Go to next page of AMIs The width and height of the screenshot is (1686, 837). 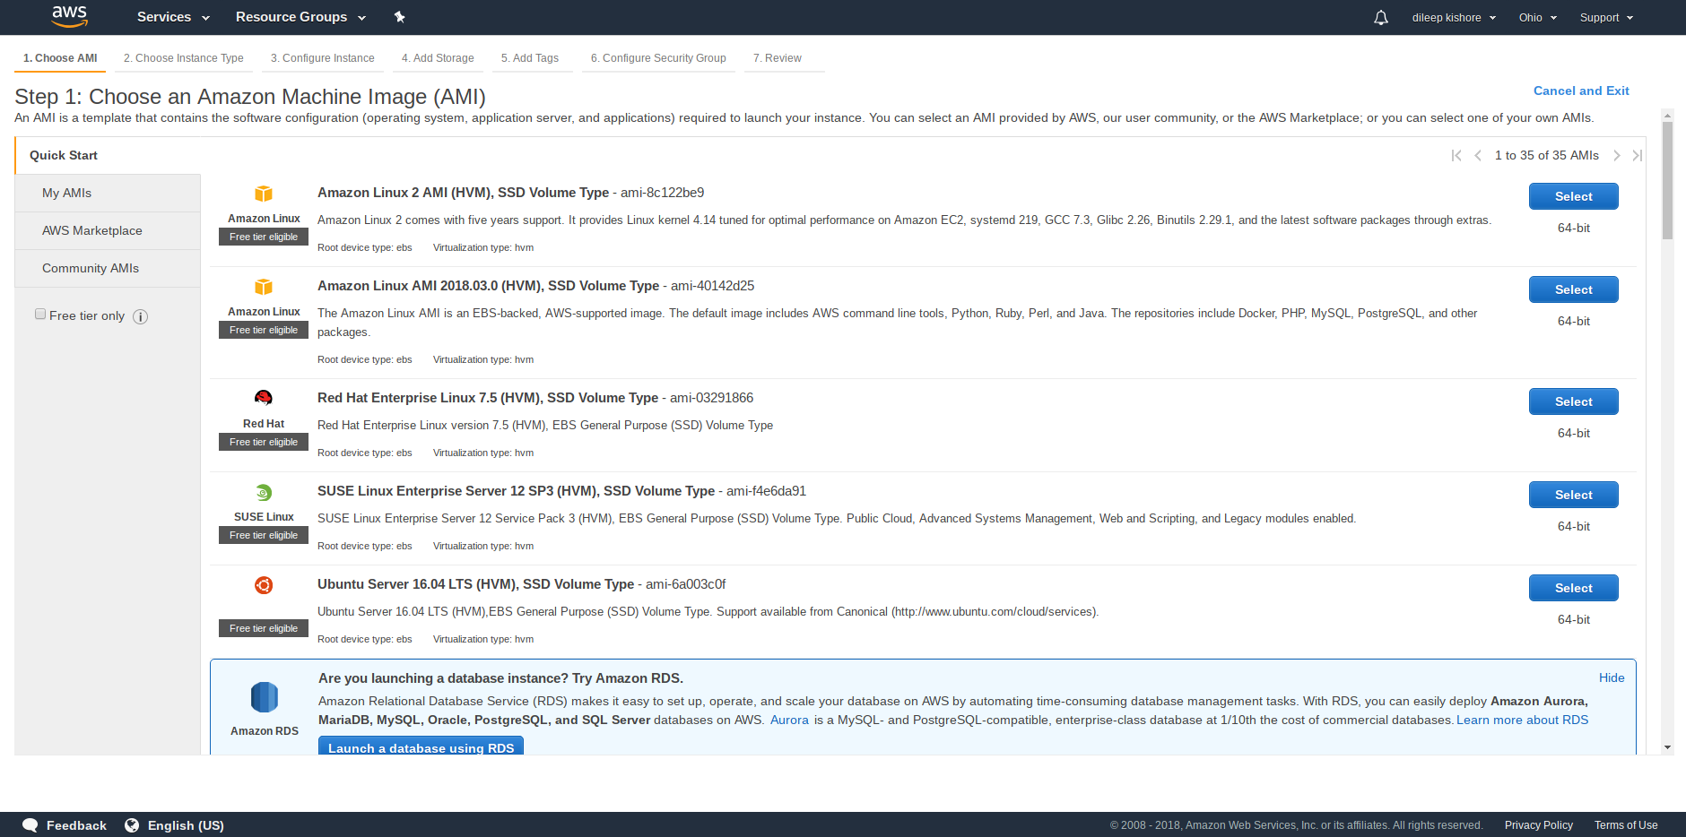pyautogui.click(x=1616, y=155)
